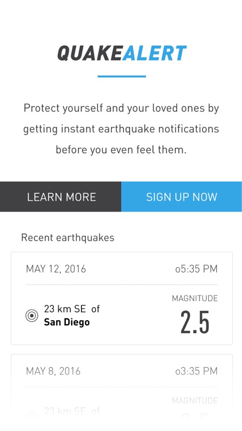Click the tagline about instant earthquake notifications
Viewport: 242px width, 431px height.
coord(121,129)
